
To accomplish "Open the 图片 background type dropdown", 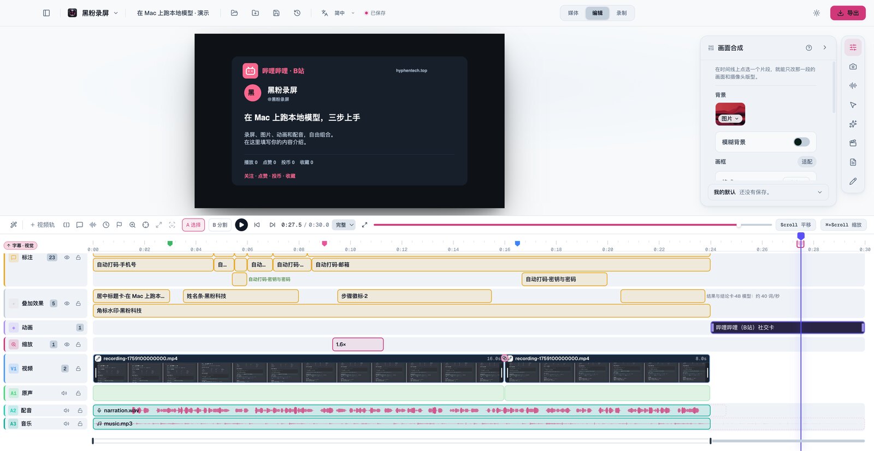I will pos(730,119).
